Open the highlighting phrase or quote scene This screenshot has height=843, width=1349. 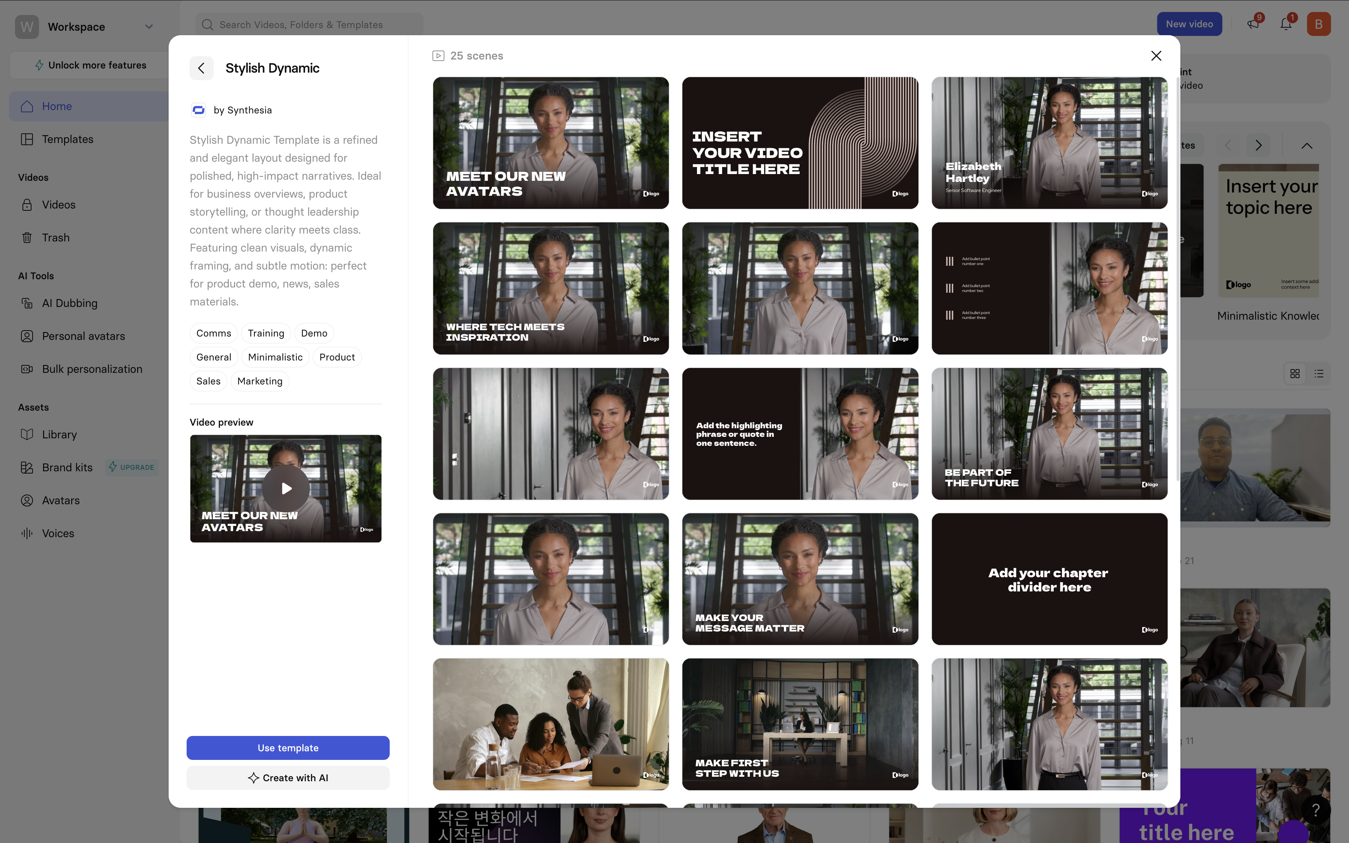coord(800,434)
